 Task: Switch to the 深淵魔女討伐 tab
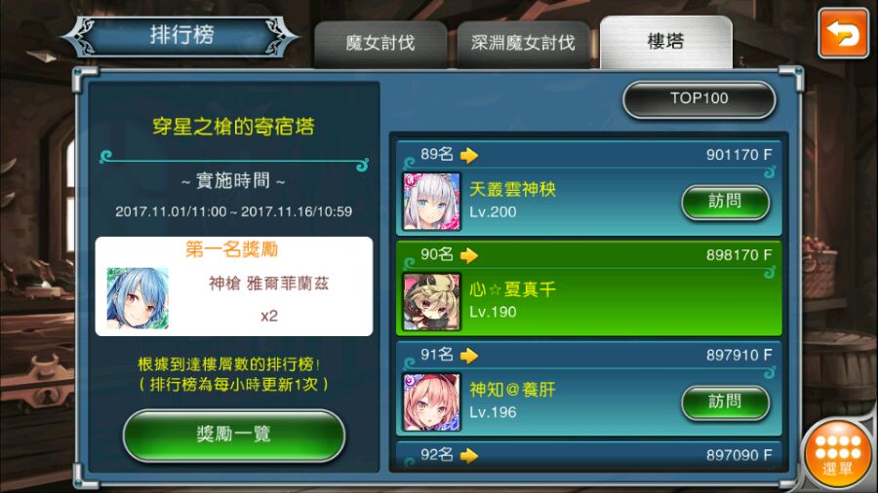click(x=523, y=45)
